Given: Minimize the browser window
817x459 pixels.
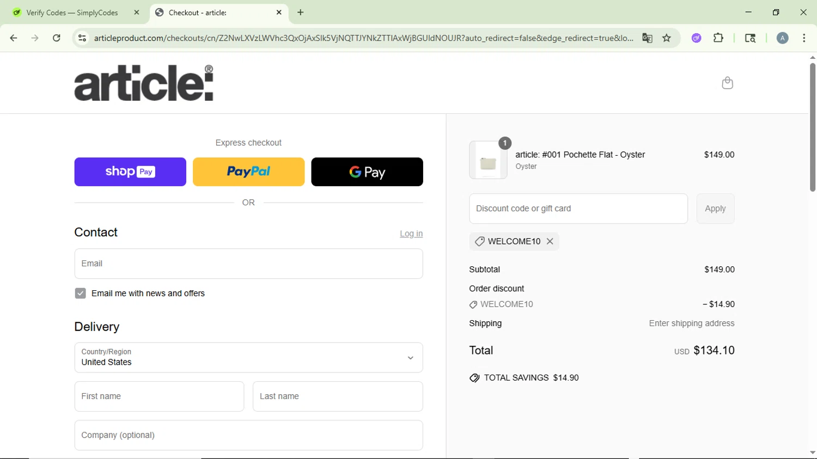Looking at the screenshot, I should click(748, 12).
